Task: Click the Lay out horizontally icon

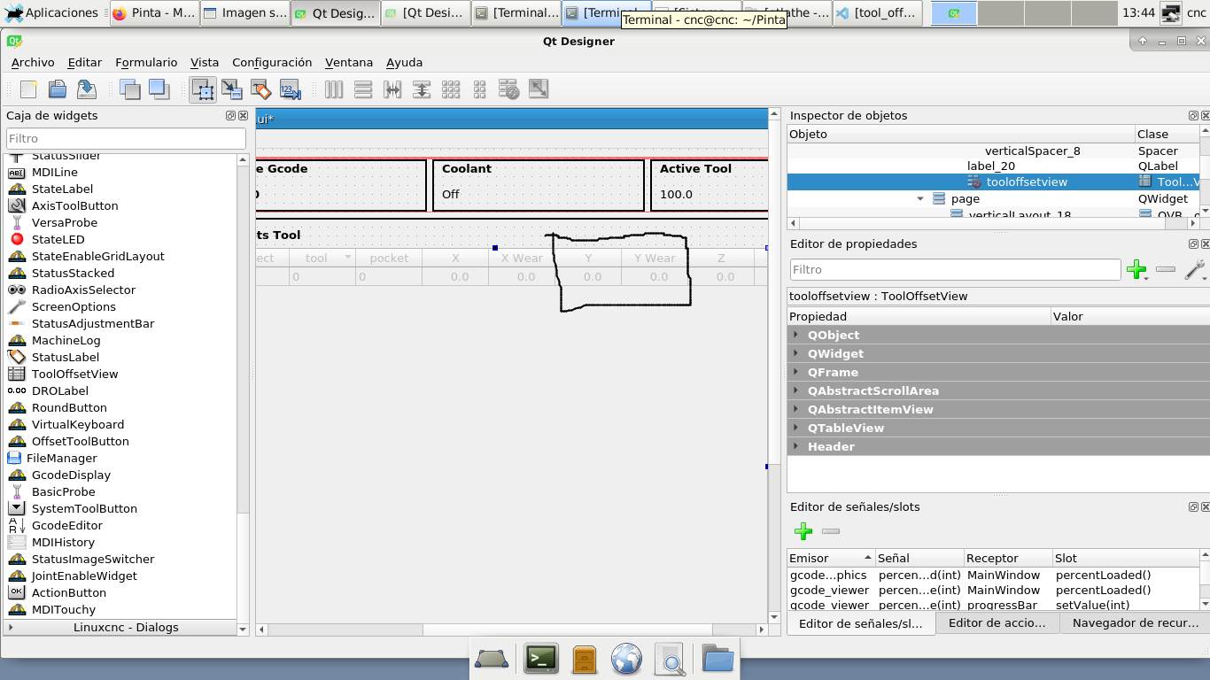Action: coord(334,89)
